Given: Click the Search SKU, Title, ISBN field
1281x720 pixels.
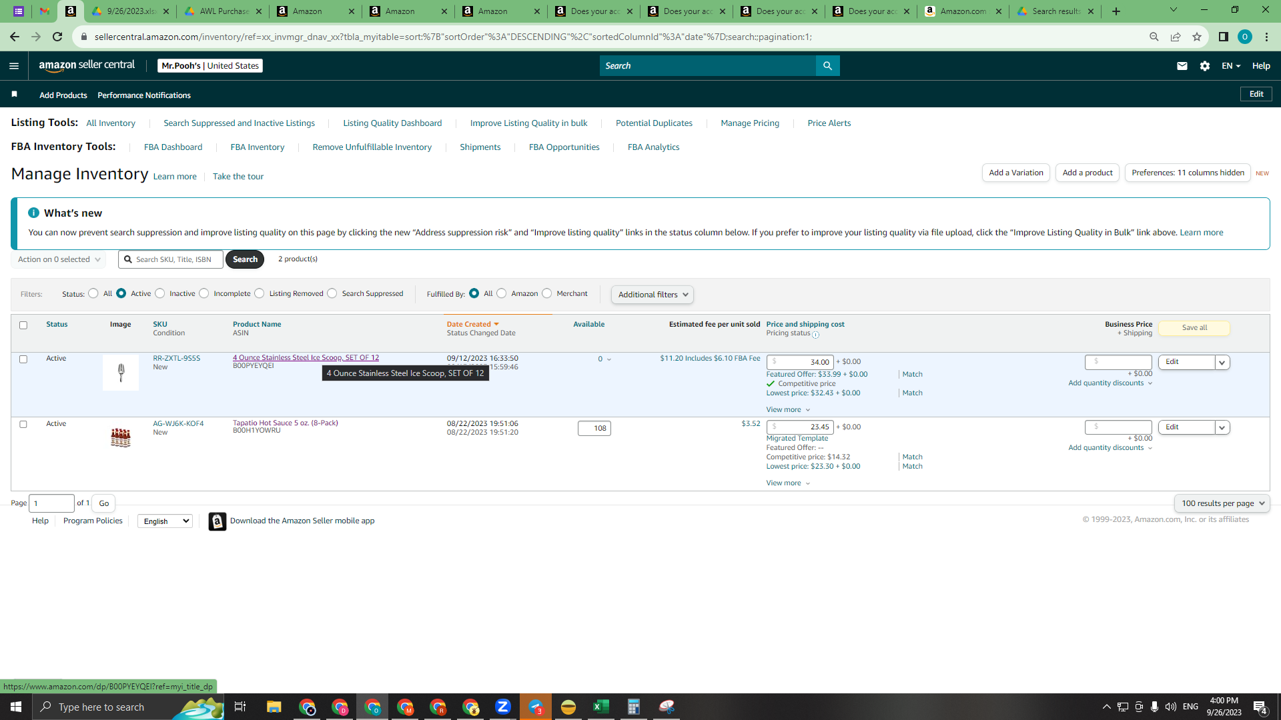Looking at the screenshot, I should (171, 259).
